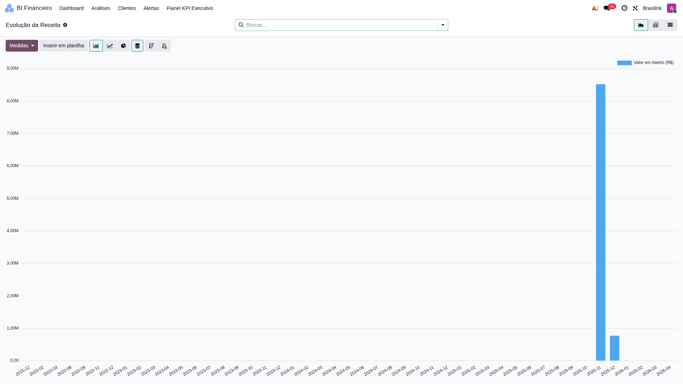
Task: Sort chart in ascending order
Action: (x=164, y=46)
